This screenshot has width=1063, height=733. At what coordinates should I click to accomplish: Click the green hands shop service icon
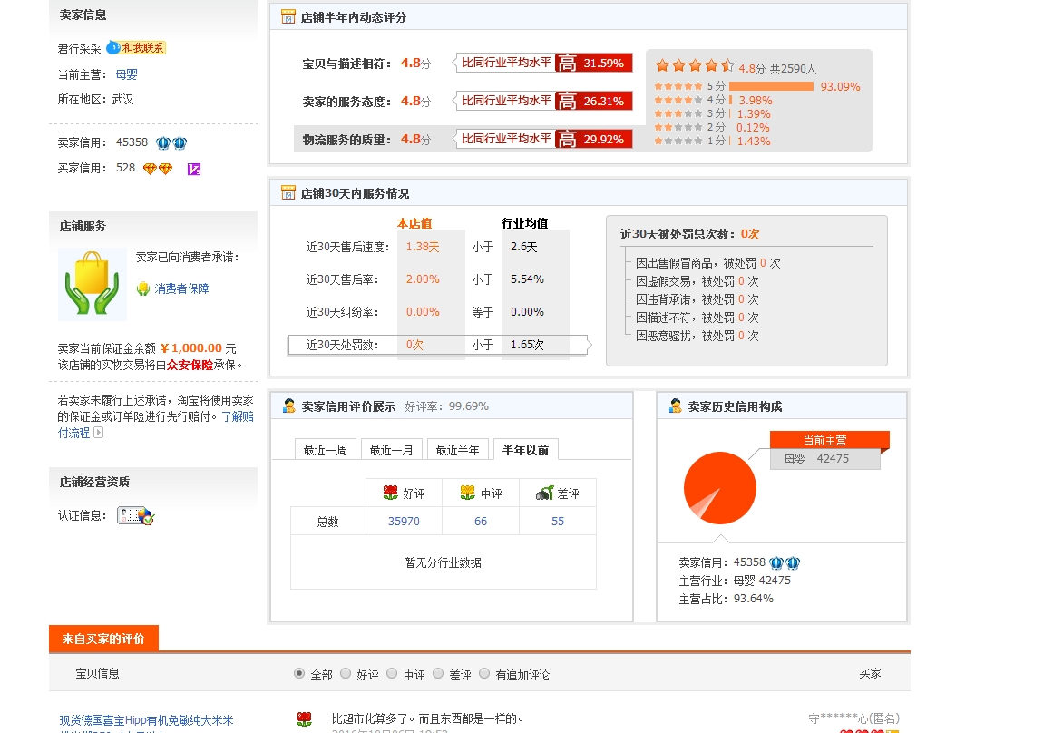[x=91, y=284]
